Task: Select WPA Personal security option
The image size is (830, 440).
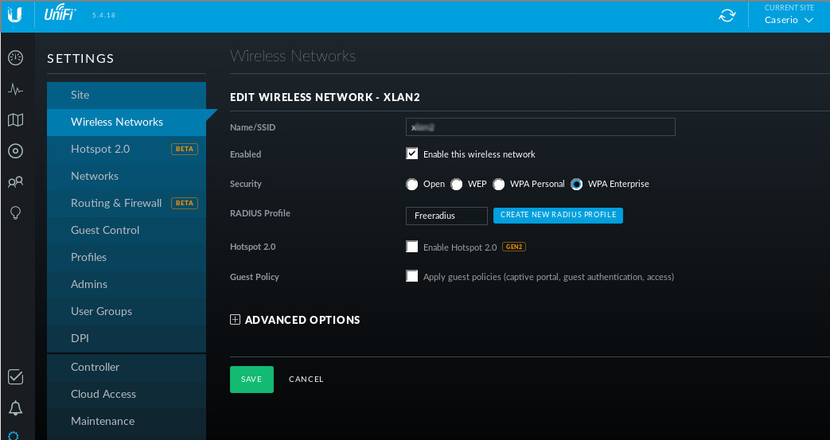Action: [x=499, y=184]
